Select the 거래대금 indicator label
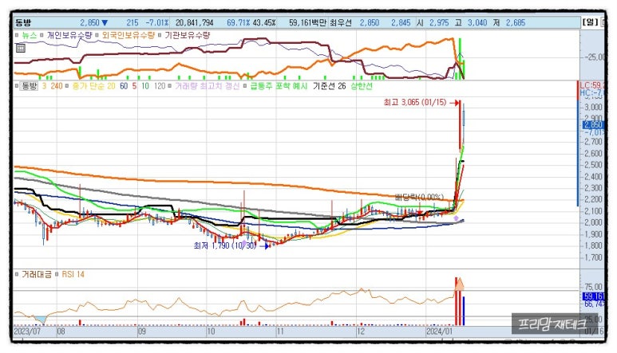This screenshot has width=617, height=353. click(x=36, y=274)
